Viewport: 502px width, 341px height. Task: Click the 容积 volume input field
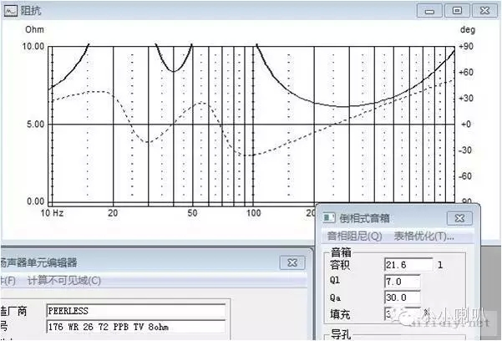pyautogui.click(x=408, y=265)
